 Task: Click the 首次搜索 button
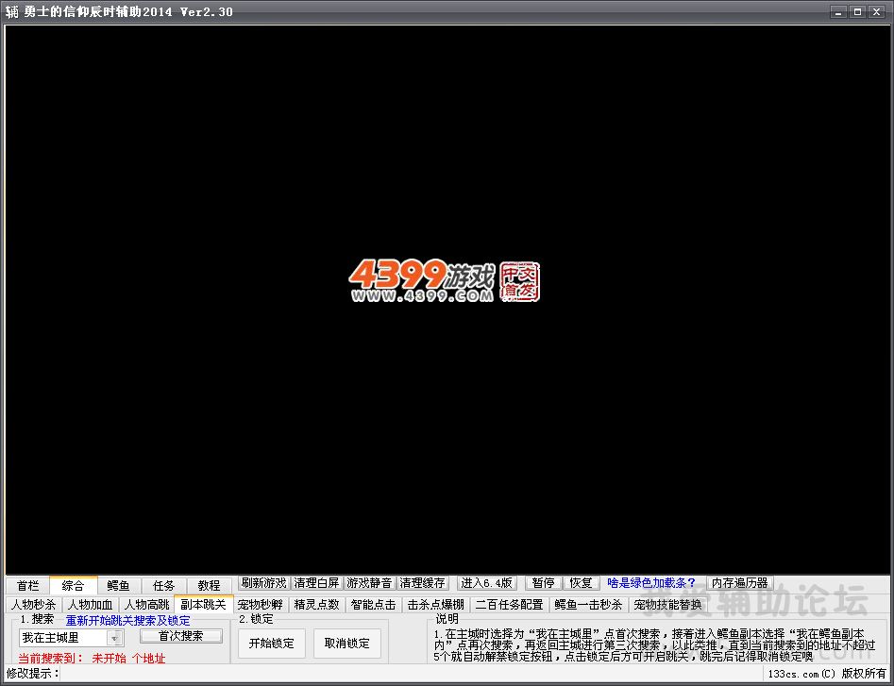point(181,636)
